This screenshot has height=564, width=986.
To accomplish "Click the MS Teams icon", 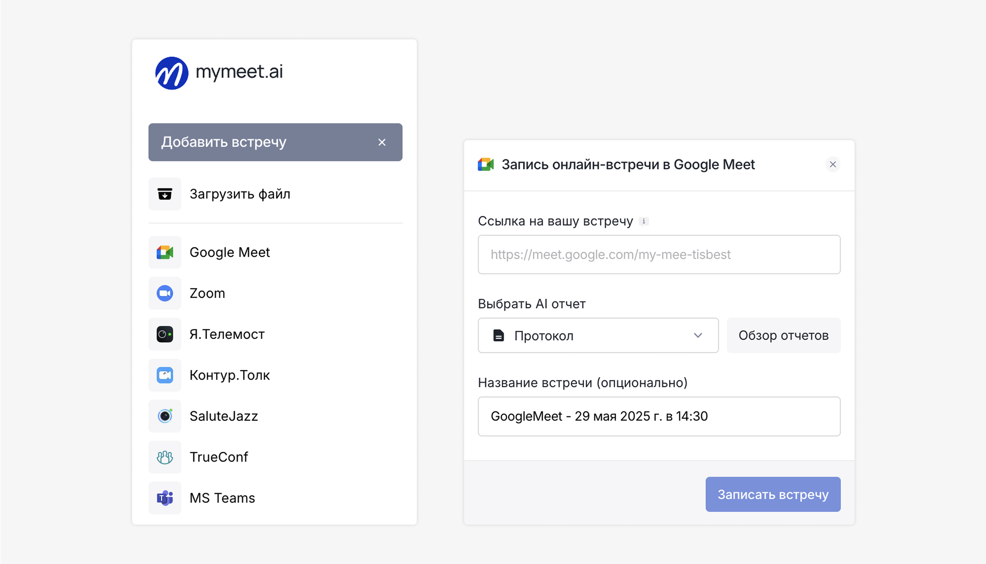I will 165,498.
